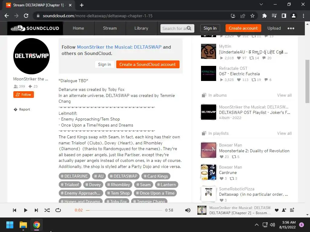Click the Create account button

(243, 28)
